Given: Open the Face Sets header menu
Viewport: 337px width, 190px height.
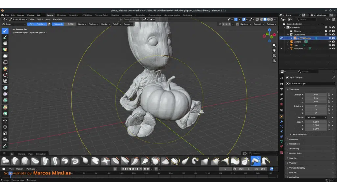Looking at the screenshot, I should (58, 19).
